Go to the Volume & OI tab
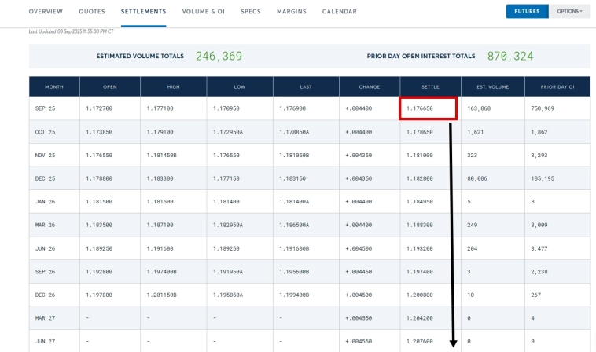The image size is (596, 352). click(203, 12)
